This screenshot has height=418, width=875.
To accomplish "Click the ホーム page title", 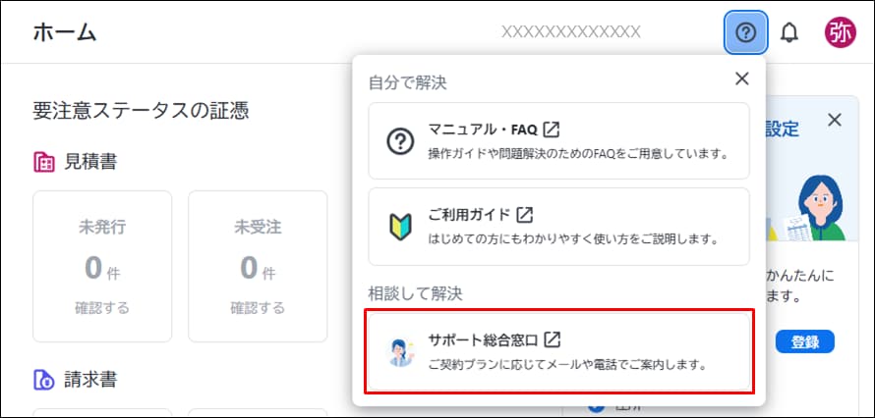I will [65, 32].
